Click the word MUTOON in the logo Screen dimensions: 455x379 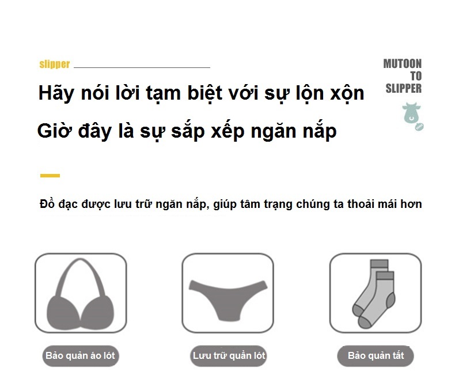(403, 64)
